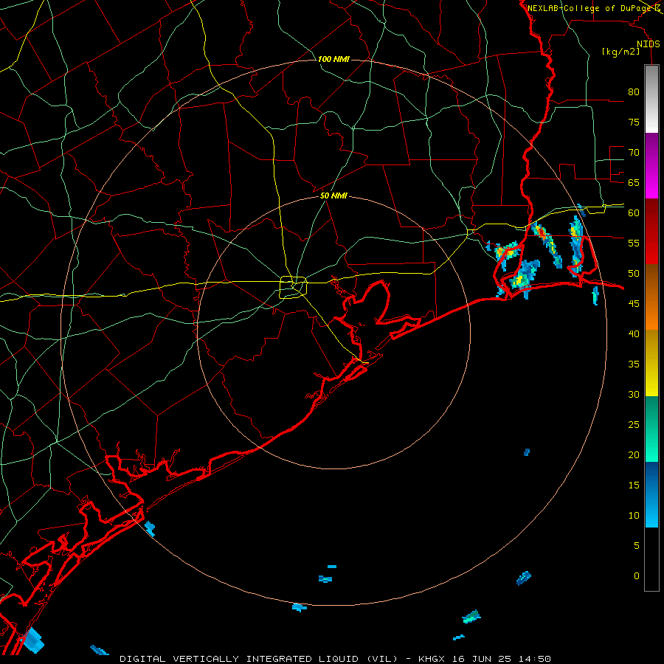Click the 'KHGX' radar site identifier
This screenshot has width=664, height=664.
432,659
